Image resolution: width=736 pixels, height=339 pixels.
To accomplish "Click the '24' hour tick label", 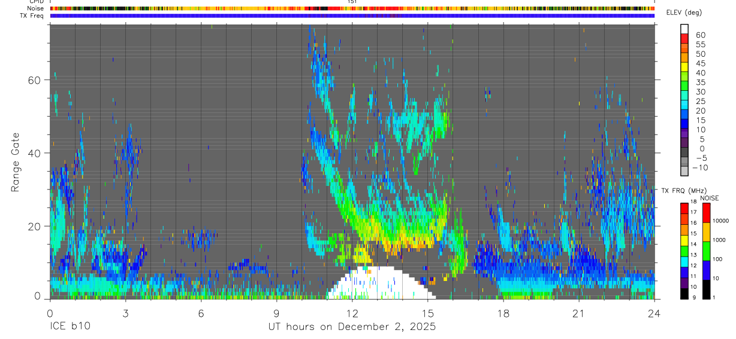I will pyautogui.click(x=654, y=314).
